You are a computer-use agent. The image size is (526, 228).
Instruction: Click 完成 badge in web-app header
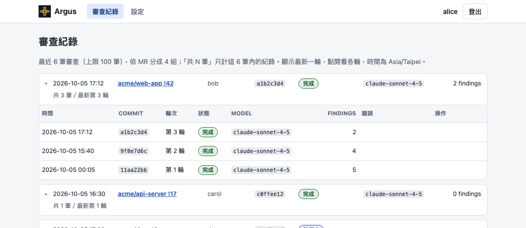[x=309, y=83]
